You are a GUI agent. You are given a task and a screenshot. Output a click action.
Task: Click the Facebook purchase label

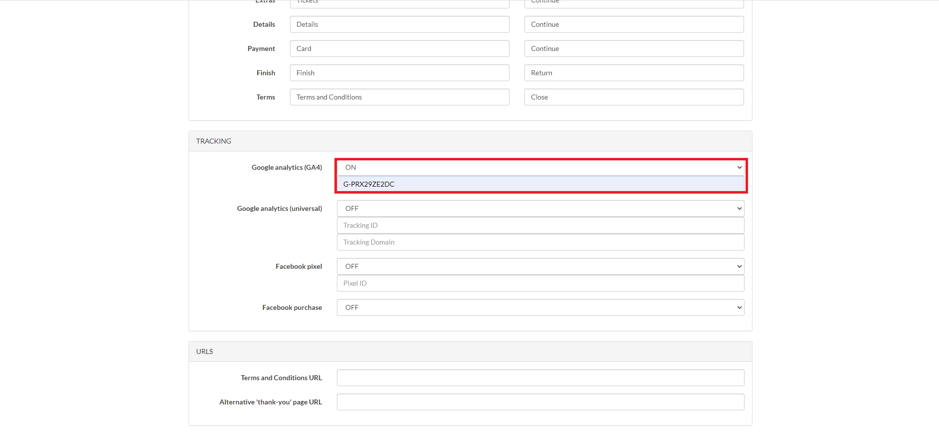[x=292, y=307]
